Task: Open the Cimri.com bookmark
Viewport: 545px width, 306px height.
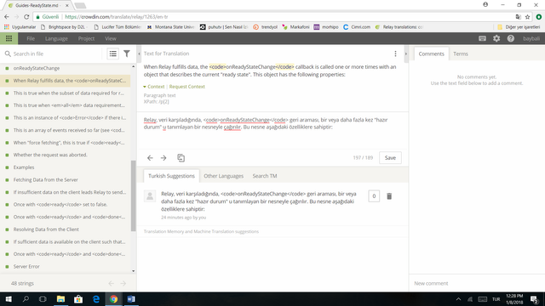Action: [357, 26]
